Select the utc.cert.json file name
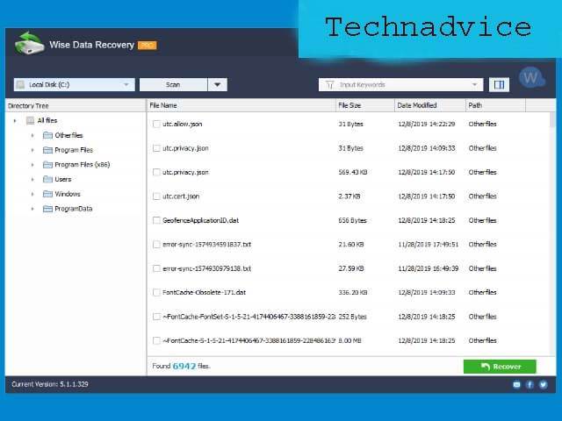 (x=181, y=196)
